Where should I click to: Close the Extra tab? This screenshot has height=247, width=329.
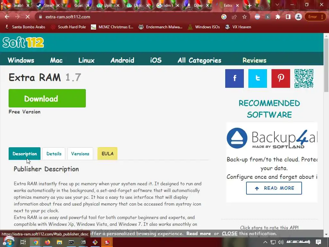[237, 5]
